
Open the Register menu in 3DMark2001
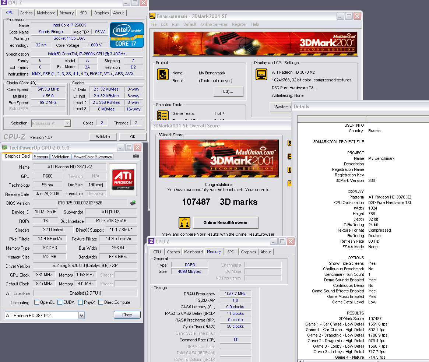click(239, 24)
